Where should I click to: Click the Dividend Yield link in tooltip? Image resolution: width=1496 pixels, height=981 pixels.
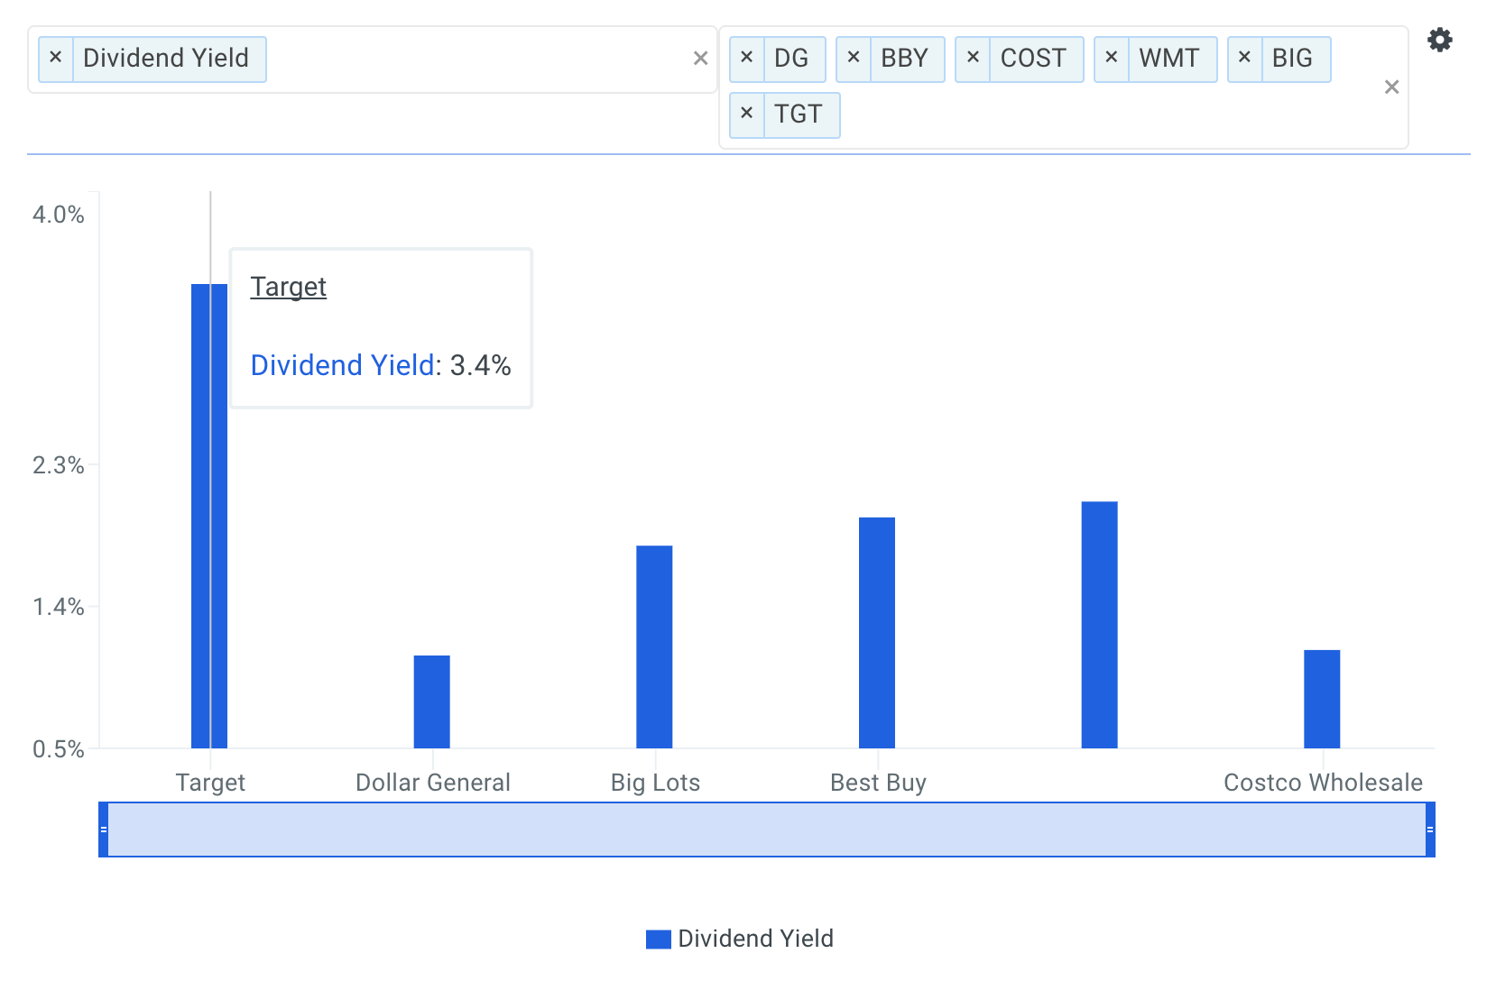point(343,365)
